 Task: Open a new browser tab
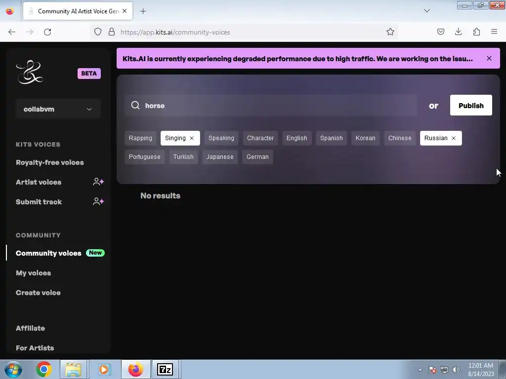click(143, 11)
